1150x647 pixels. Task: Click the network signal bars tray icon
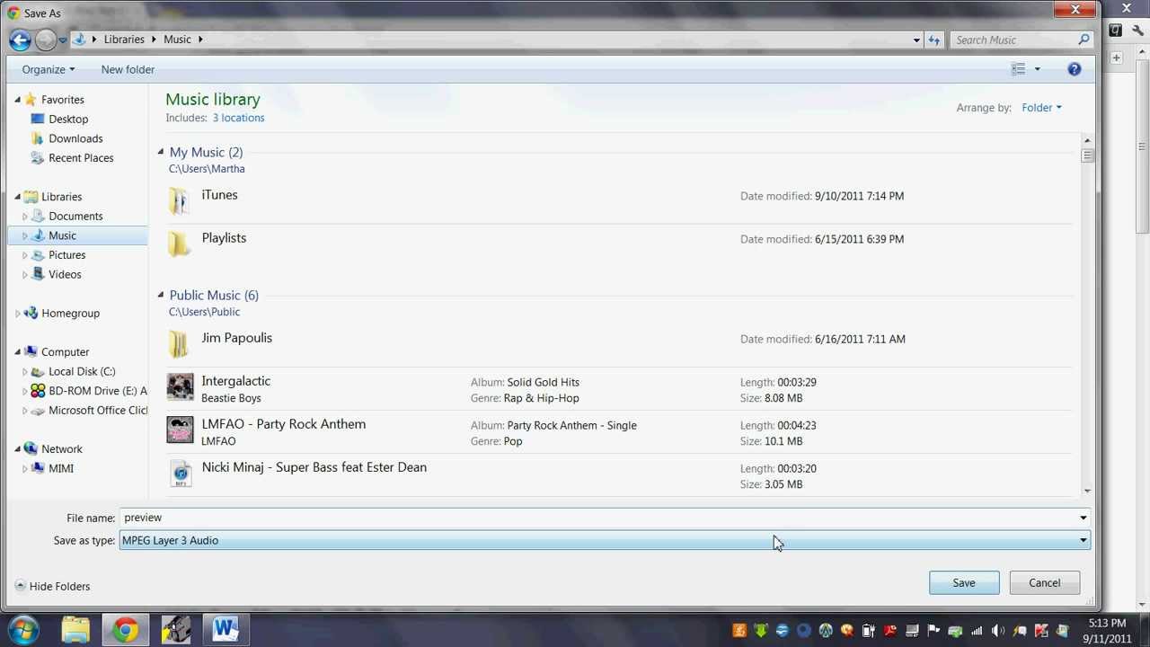(x=977, y=631)
